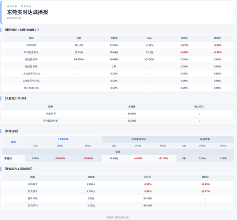Click red value -0.27%
This screenshot has width=237, height=220.
coord(184,45)
